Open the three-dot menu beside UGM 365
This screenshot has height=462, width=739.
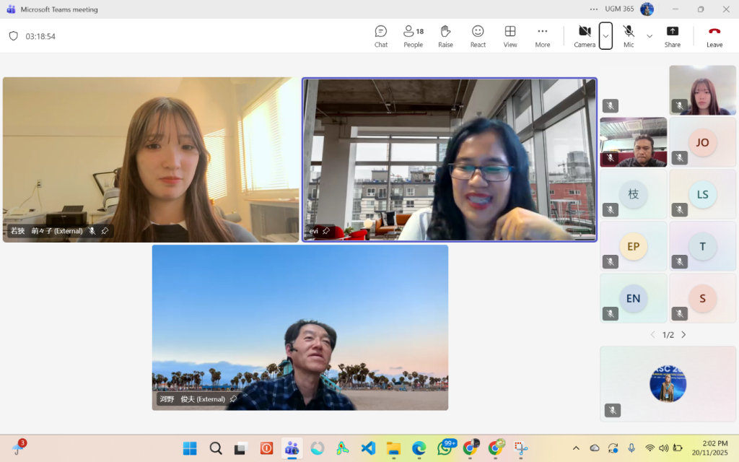point(594,9)
